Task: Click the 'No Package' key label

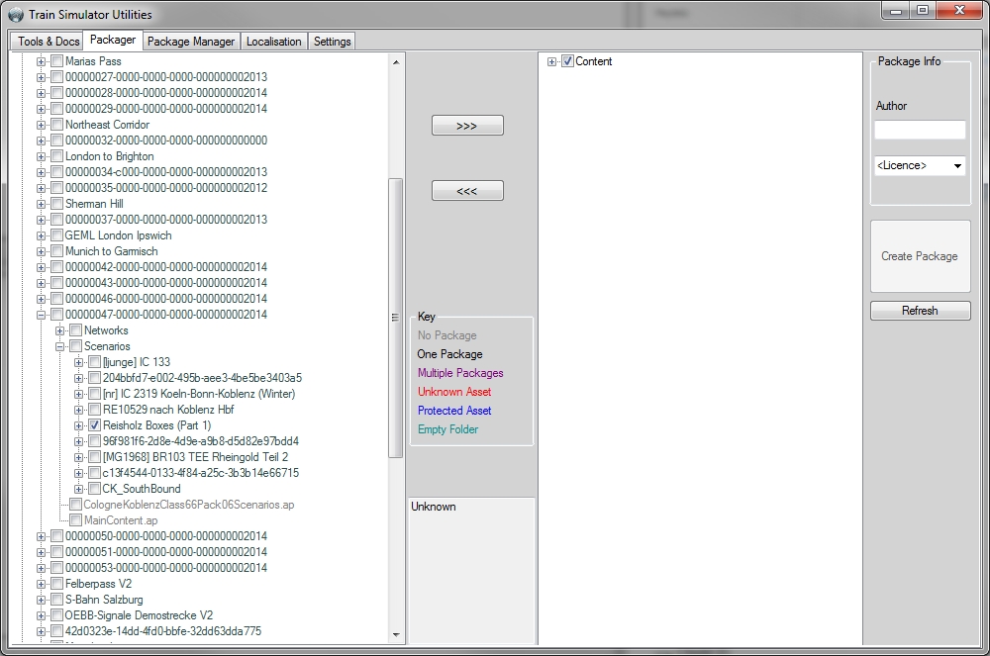Action: (x=447, y=335)
